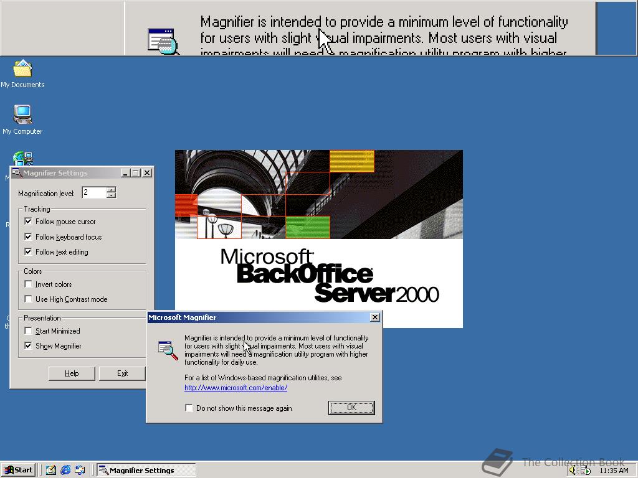Image resolution: width=638 pixels, height=478 pixels.
Task: Click the magnifier icon in the dialog
Action: (168, 351)
